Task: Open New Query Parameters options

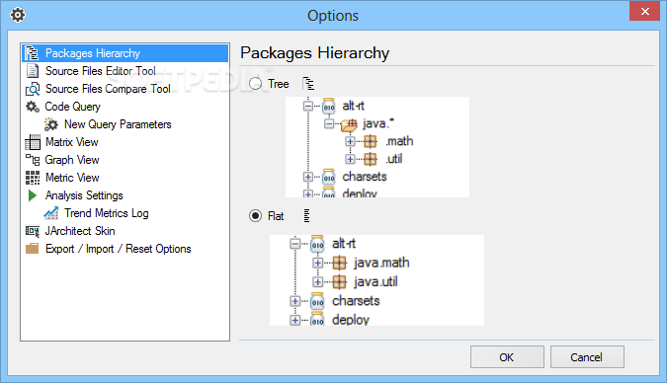Action: point(118,124)
